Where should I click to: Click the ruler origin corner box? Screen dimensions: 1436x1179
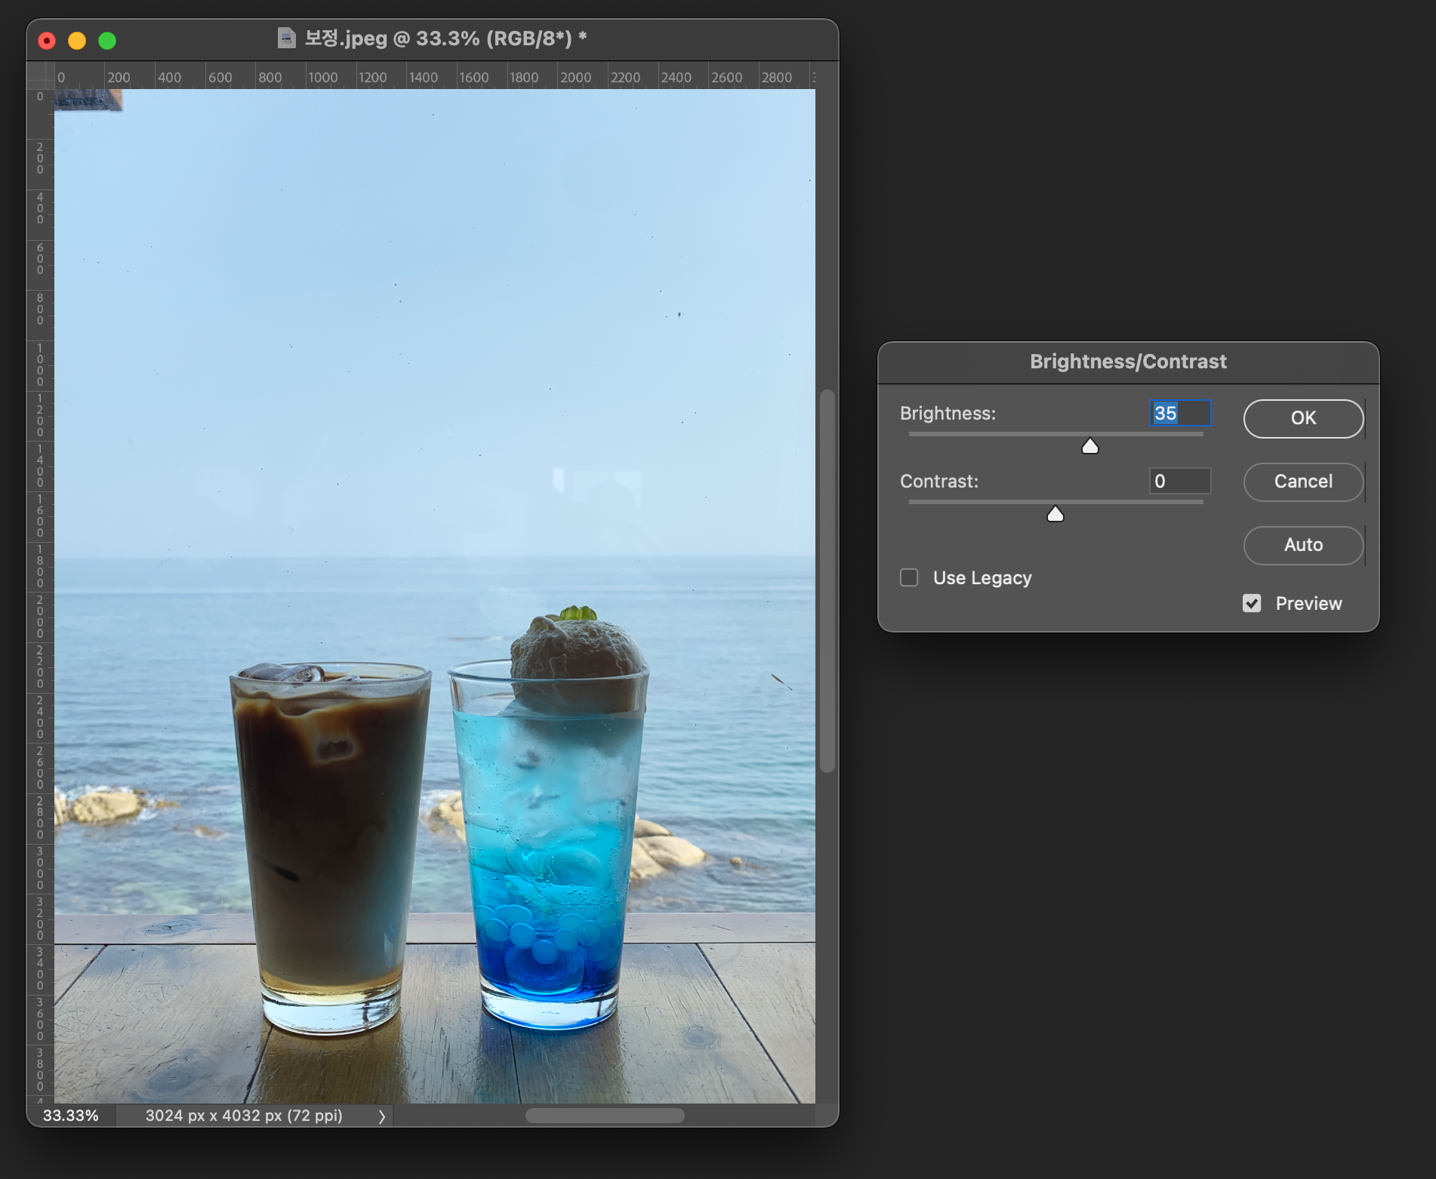tap(41, 75)
